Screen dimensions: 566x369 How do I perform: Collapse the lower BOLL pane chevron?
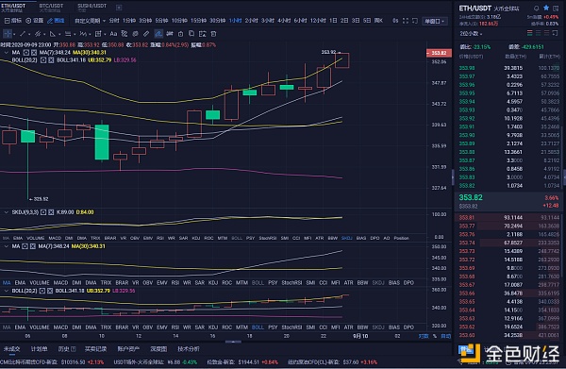(7, 291)
